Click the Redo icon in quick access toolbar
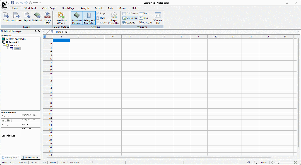Viewport: 301px width, 165px height. pos(21,3)
